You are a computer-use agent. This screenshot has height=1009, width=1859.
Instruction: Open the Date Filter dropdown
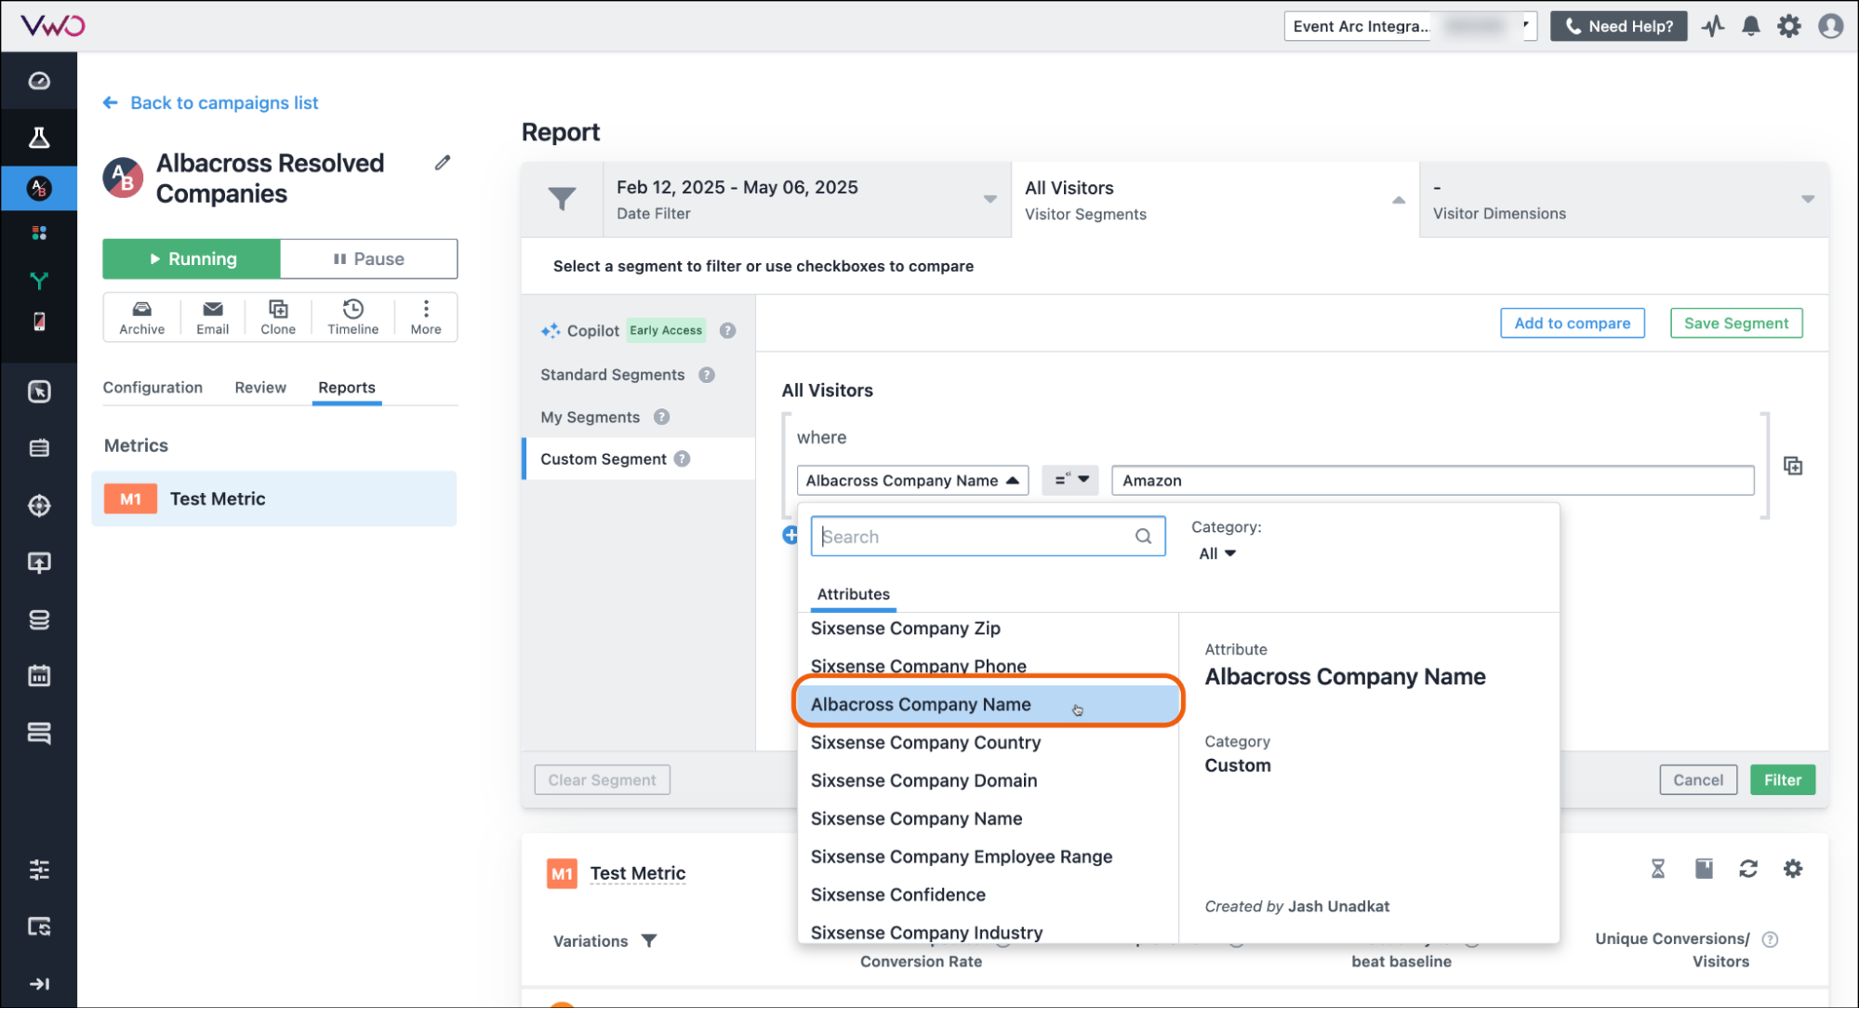tap(806, 200)
